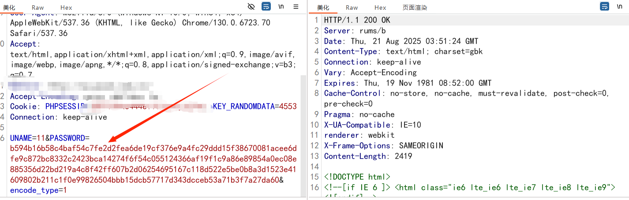Toggle the \n newline display in request panel
The height and width of the screenshot is (200, 629).
coord(281,7)
